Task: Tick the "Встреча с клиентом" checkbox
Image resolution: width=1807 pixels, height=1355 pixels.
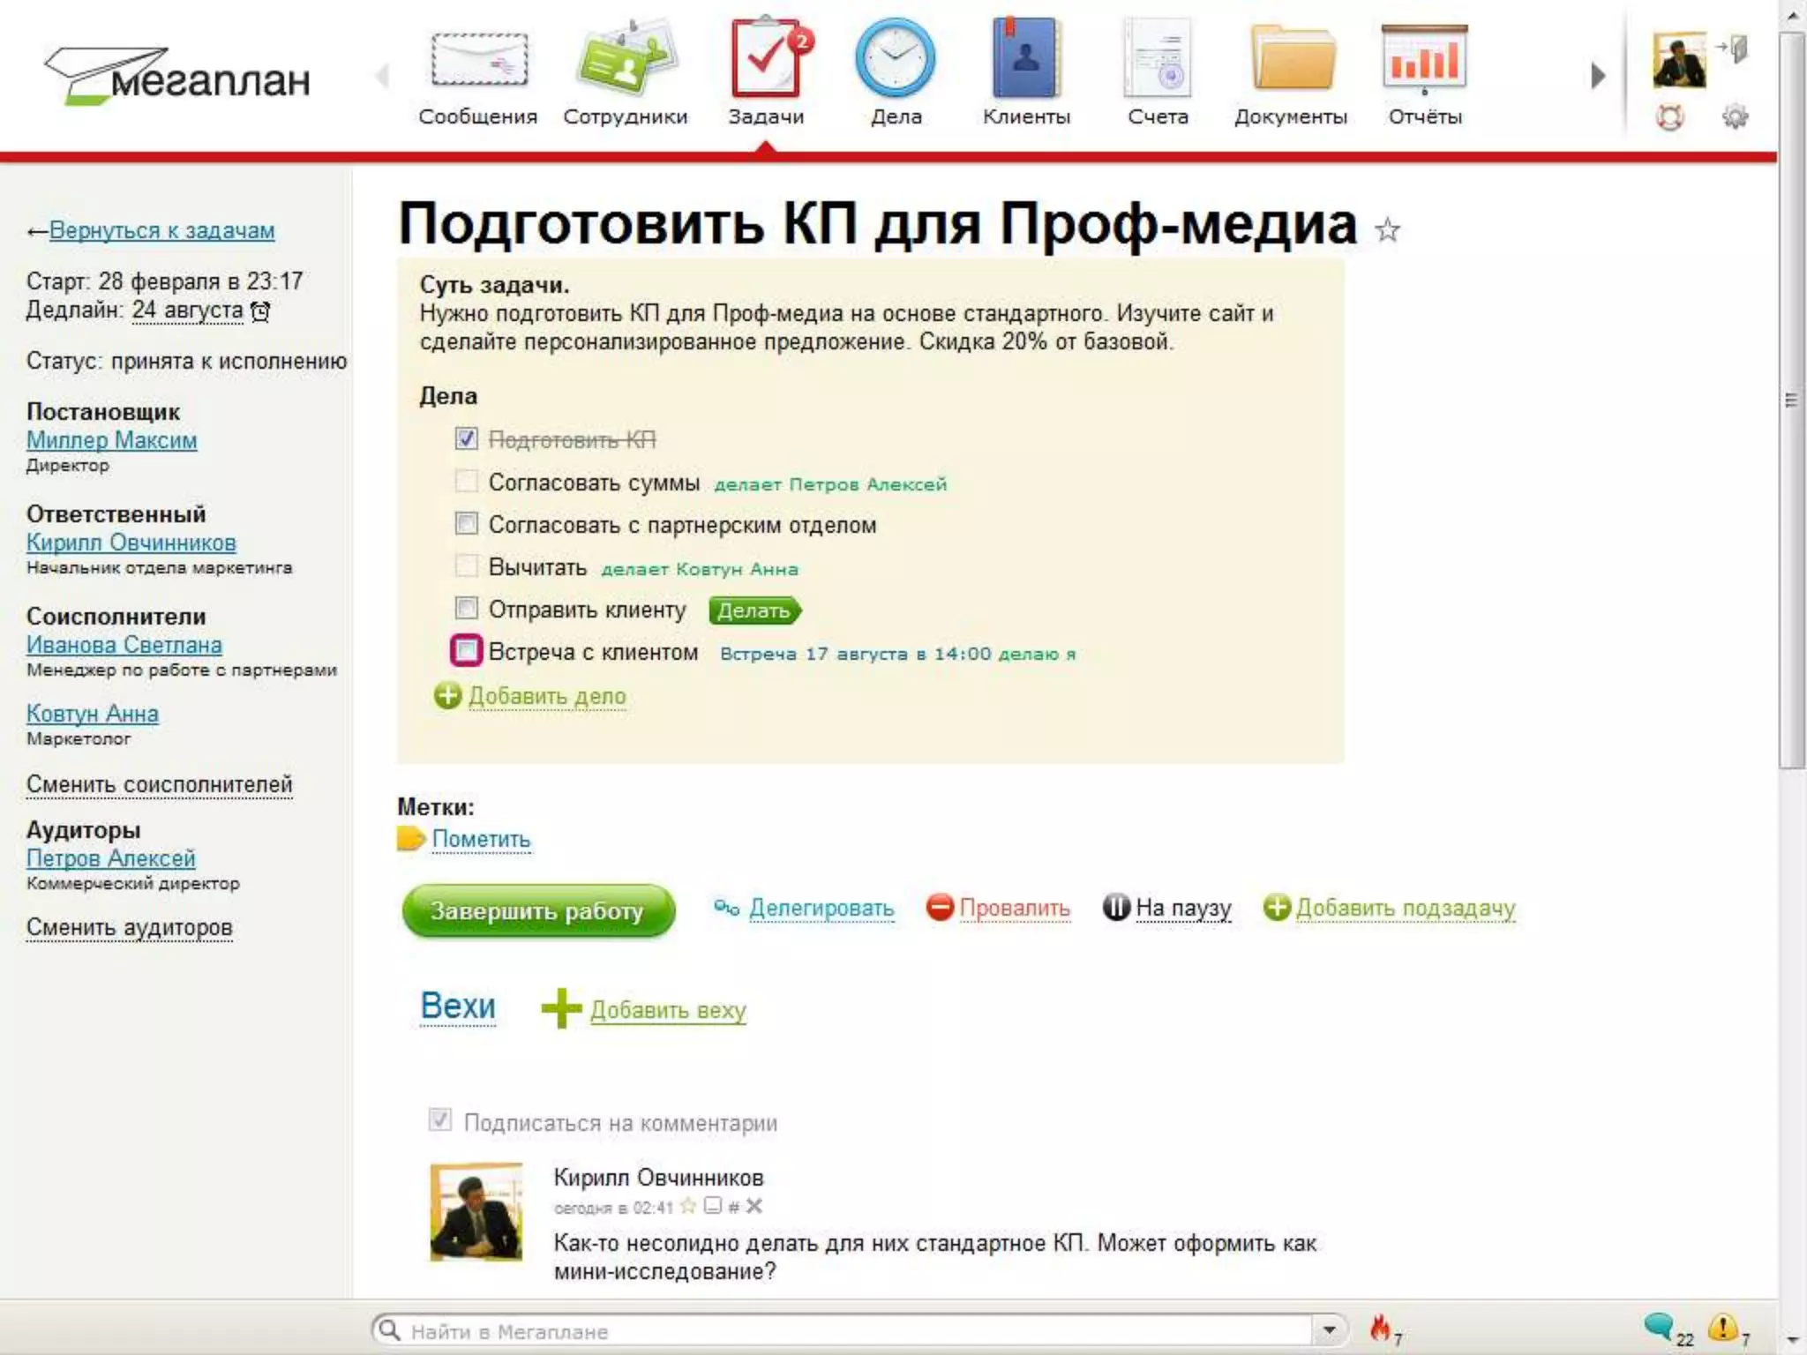Action: [466, 651]
